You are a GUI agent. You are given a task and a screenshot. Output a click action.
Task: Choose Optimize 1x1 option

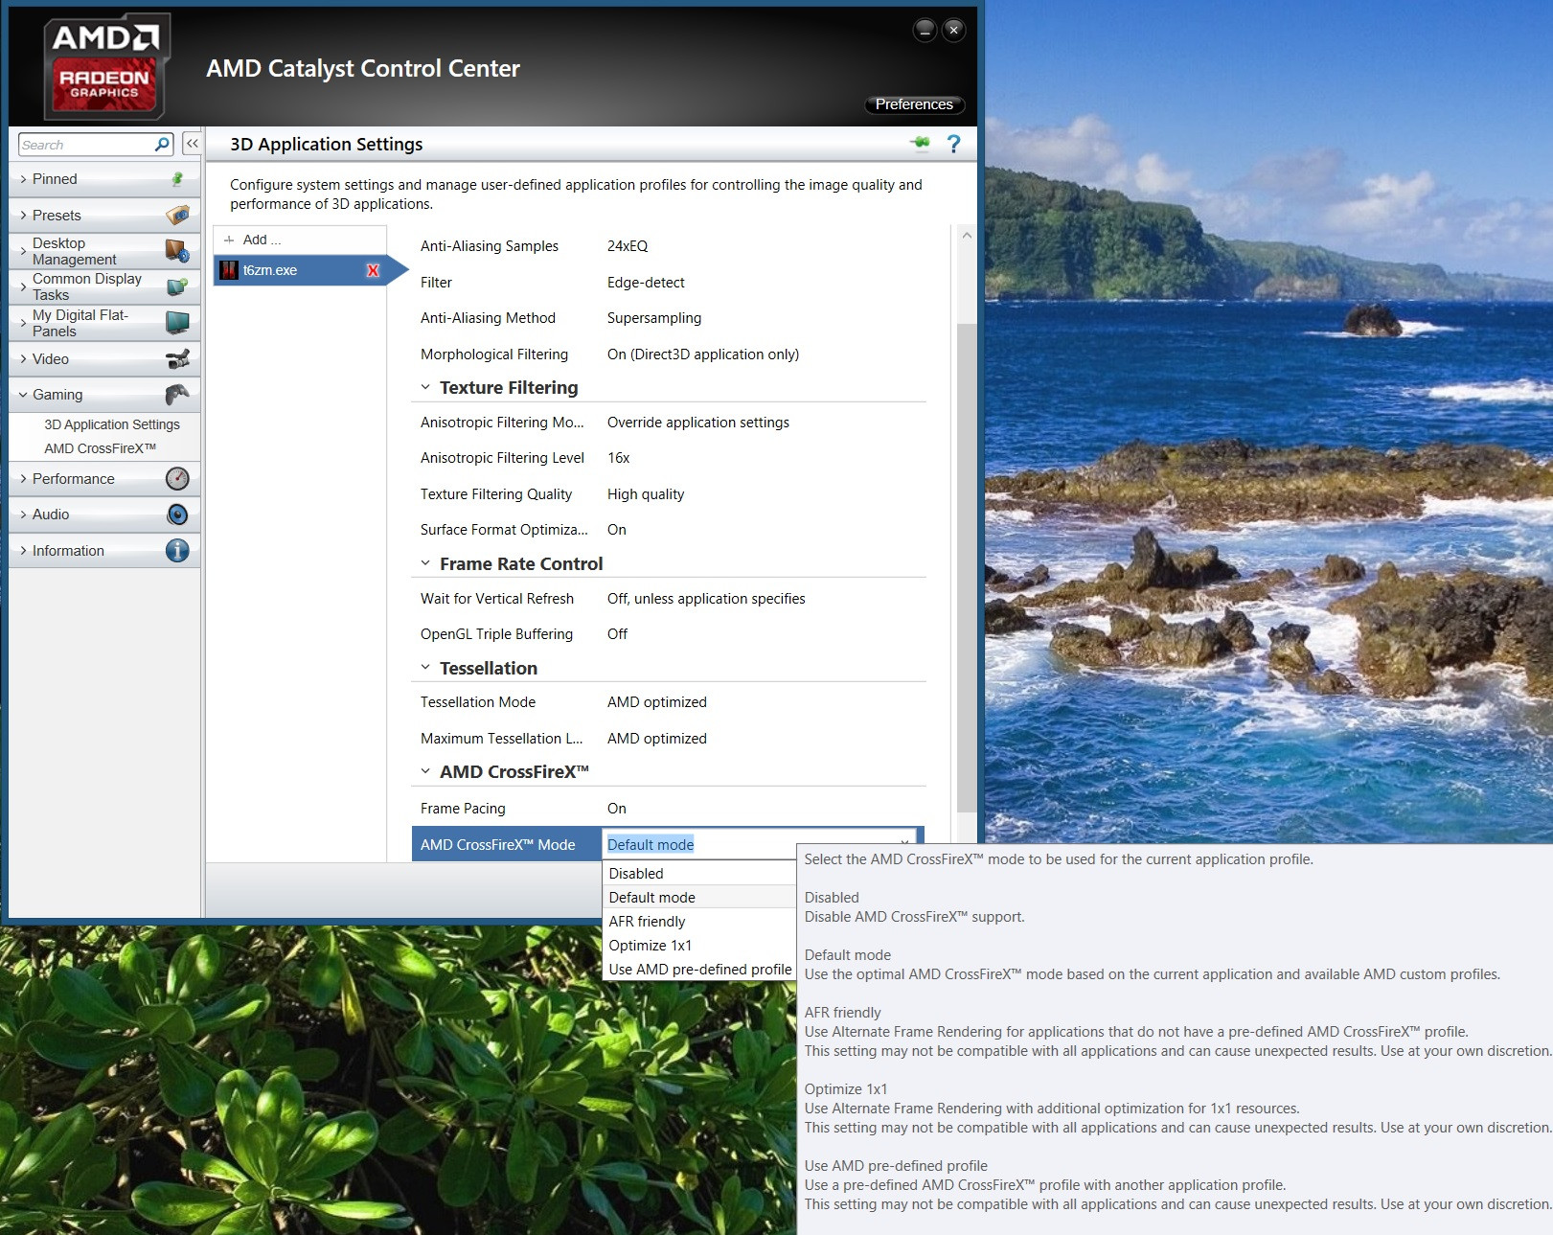699,945
